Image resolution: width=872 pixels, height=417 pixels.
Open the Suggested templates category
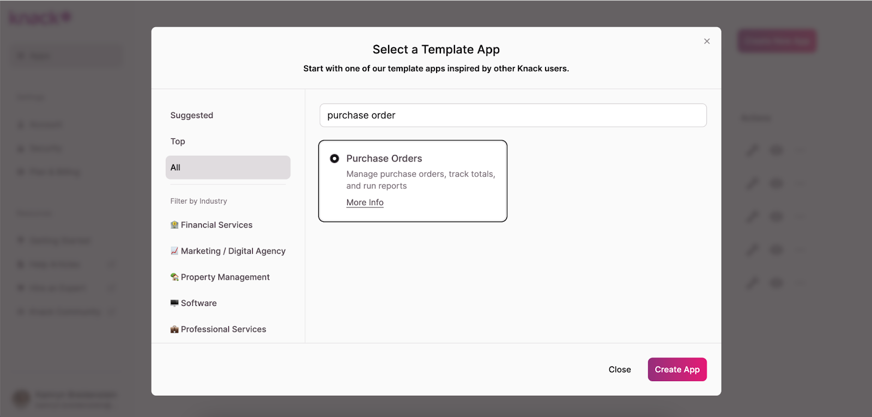pyautogui.click(x=192, y=115)
